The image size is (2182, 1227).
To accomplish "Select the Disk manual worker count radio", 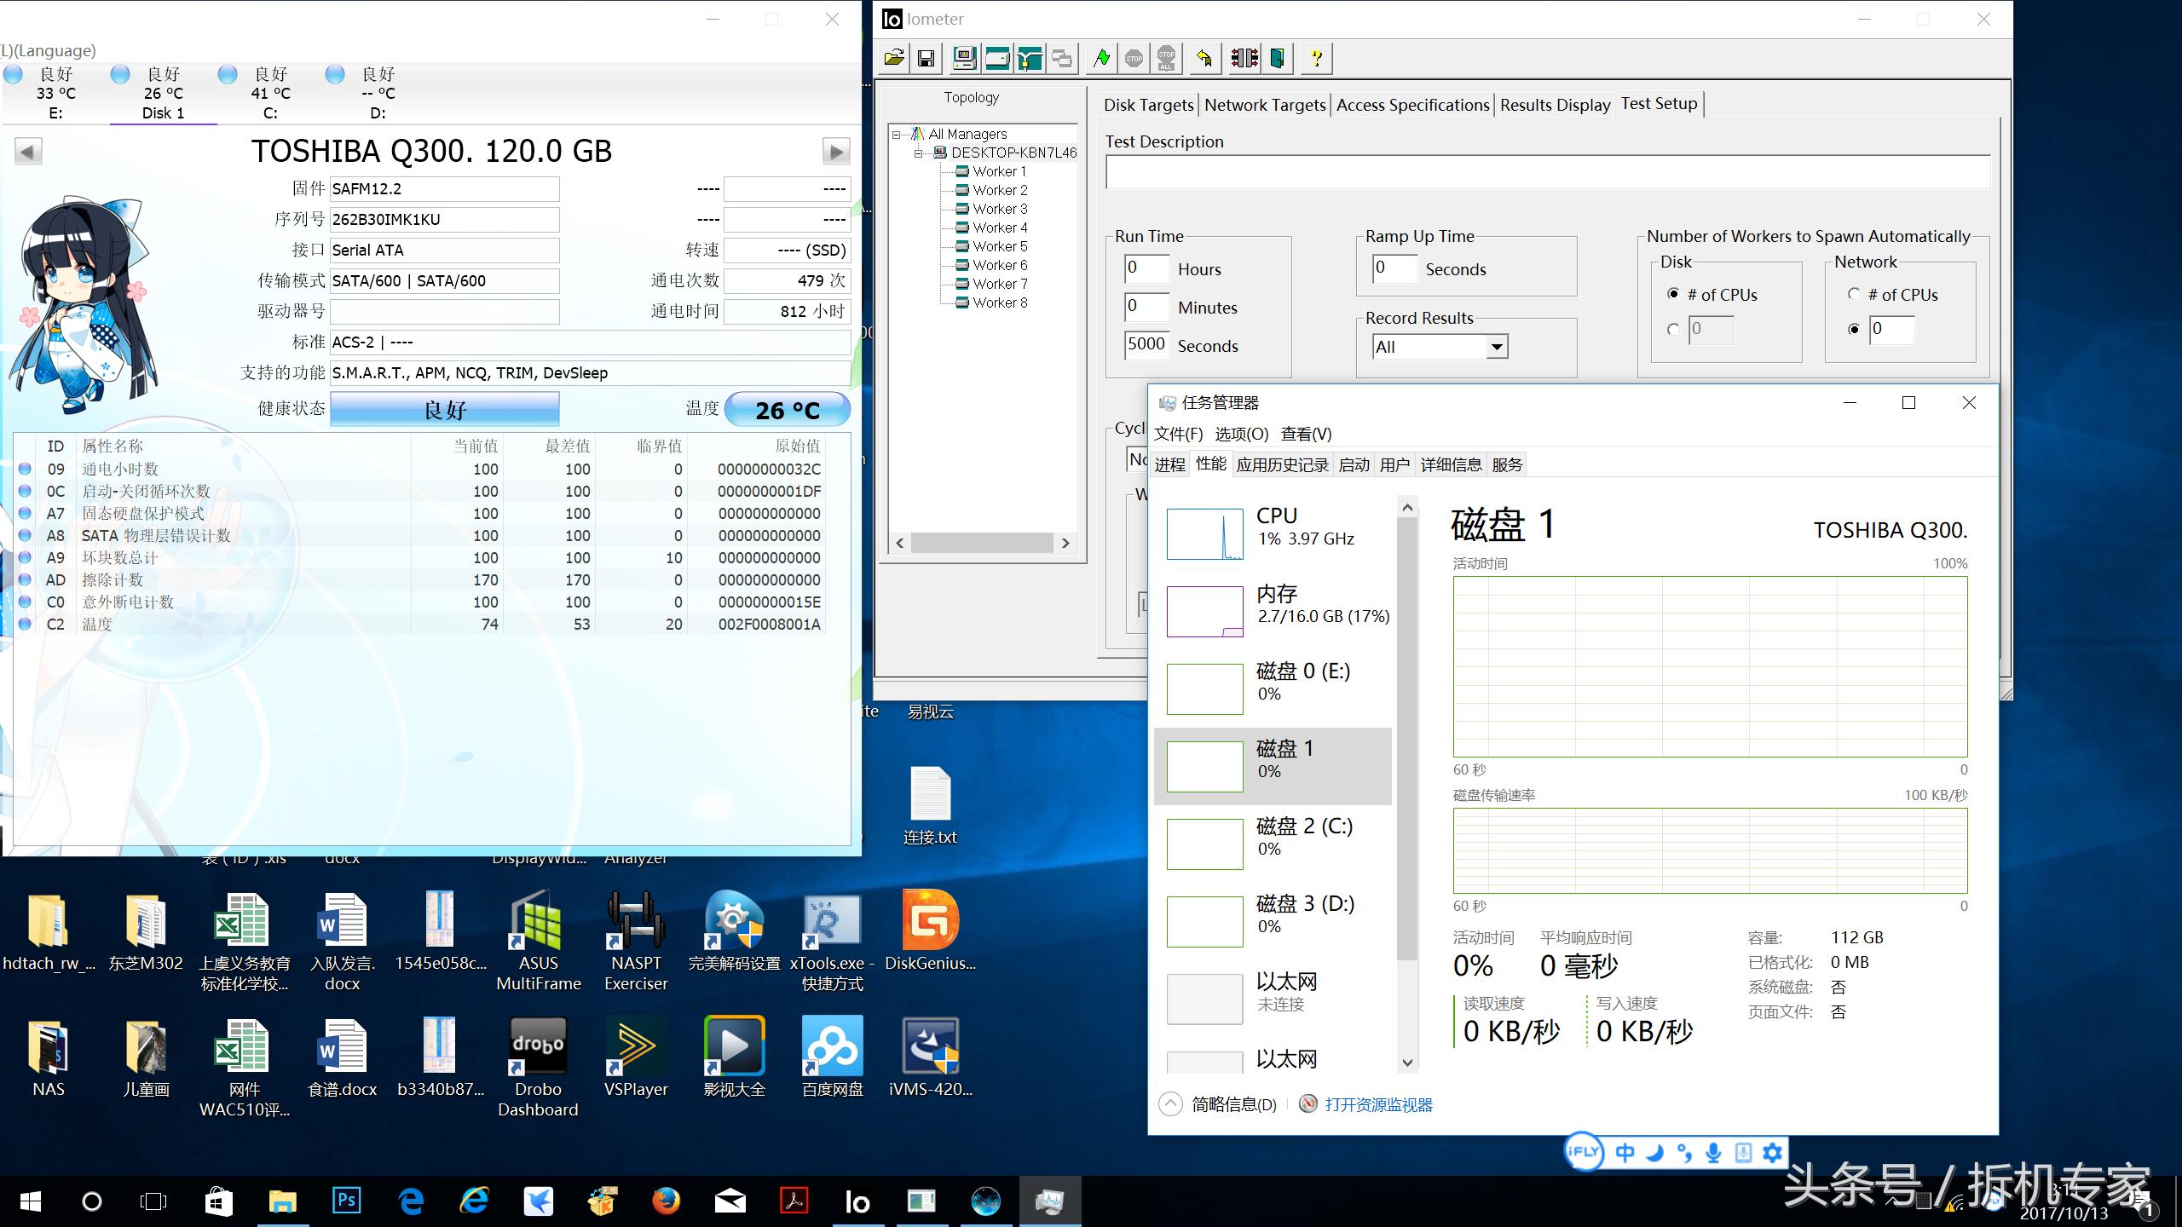I will 1673,330.
